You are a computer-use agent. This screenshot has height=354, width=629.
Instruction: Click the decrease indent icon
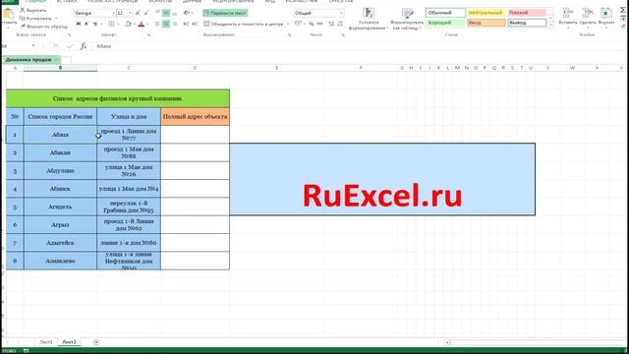click(186, 24)
